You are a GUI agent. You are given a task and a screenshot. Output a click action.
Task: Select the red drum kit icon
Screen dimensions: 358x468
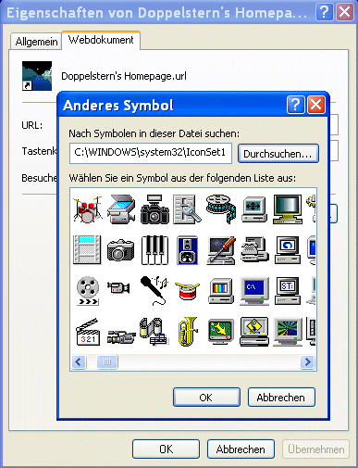point(88,209)
